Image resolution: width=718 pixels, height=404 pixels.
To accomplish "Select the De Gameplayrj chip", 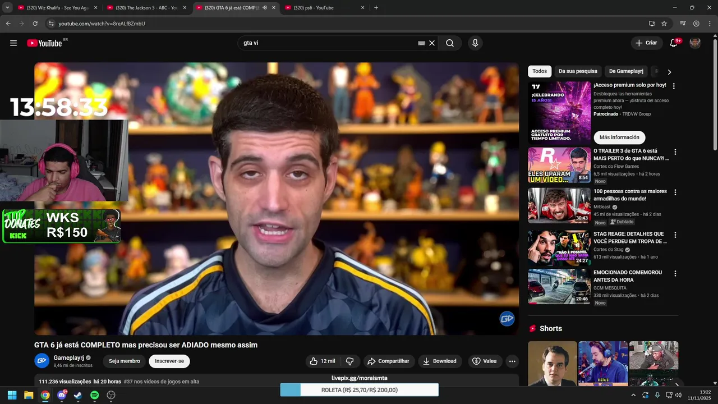I will pyautogui.click(x=626, y=71).
